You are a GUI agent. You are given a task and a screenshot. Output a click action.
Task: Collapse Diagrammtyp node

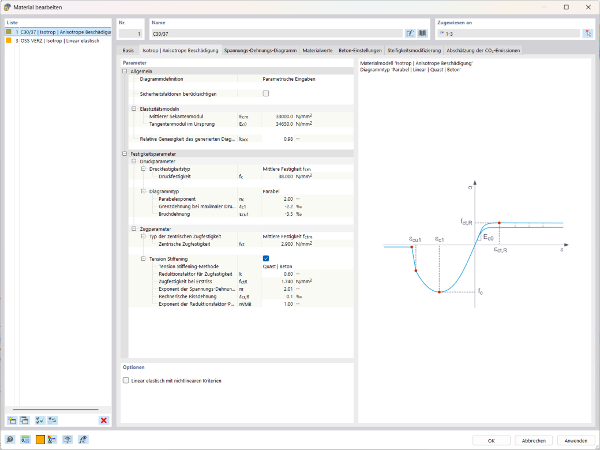143,192
